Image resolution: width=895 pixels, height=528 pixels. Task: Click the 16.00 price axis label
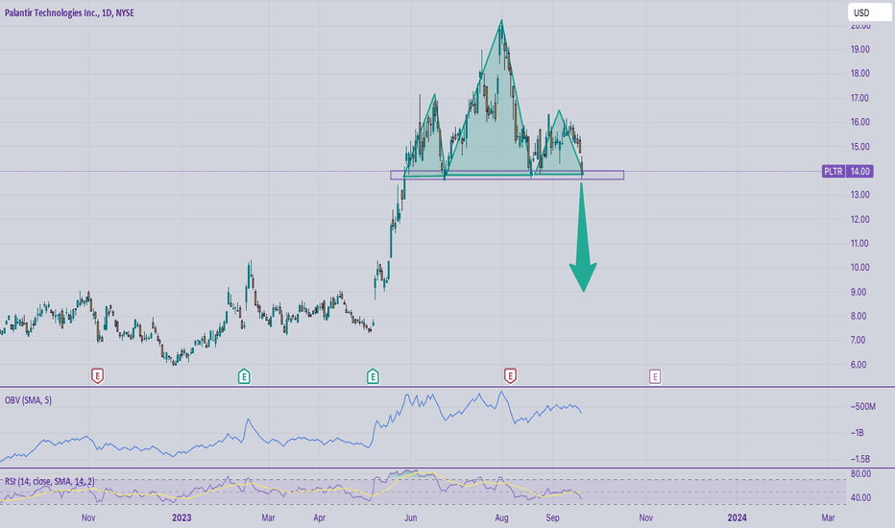tap(860, 122)
